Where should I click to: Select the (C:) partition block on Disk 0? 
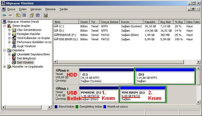coord(106,76)
